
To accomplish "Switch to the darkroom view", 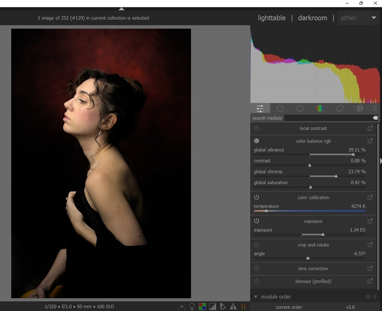I will click(x=312, y=18).
